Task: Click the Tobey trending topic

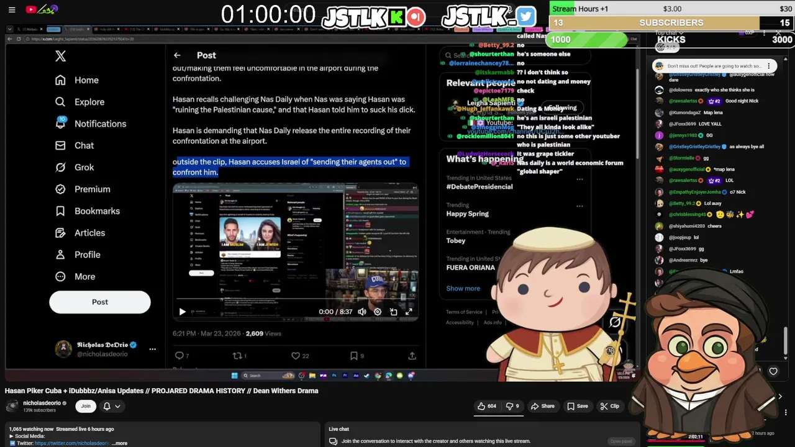Action: pyautogui.click(x=455, y=240)
